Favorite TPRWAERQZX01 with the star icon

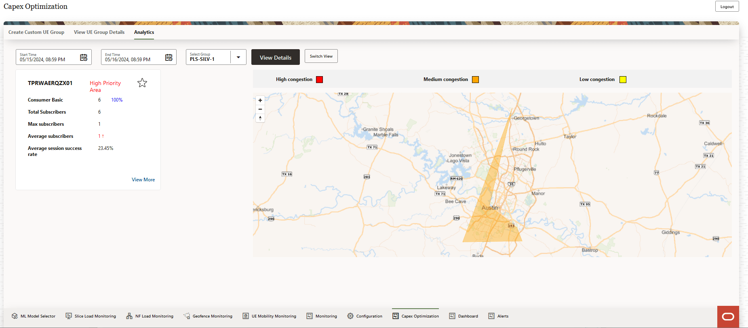(142, 83)
